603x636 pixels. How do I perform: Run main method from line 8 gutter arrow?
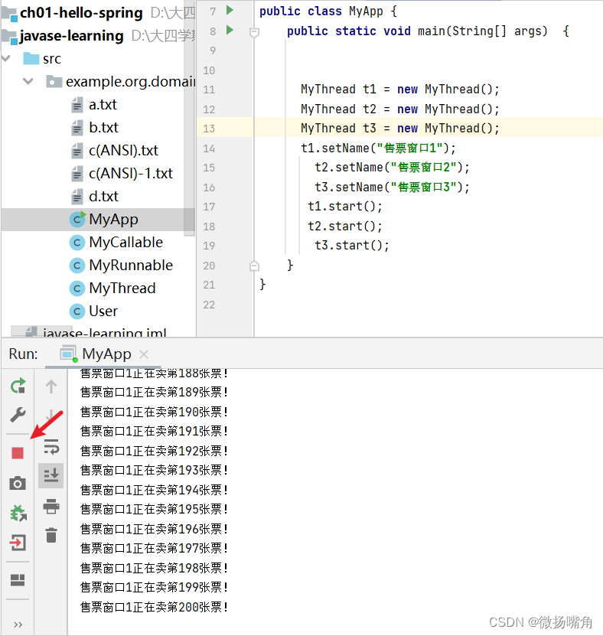(230, 30)
